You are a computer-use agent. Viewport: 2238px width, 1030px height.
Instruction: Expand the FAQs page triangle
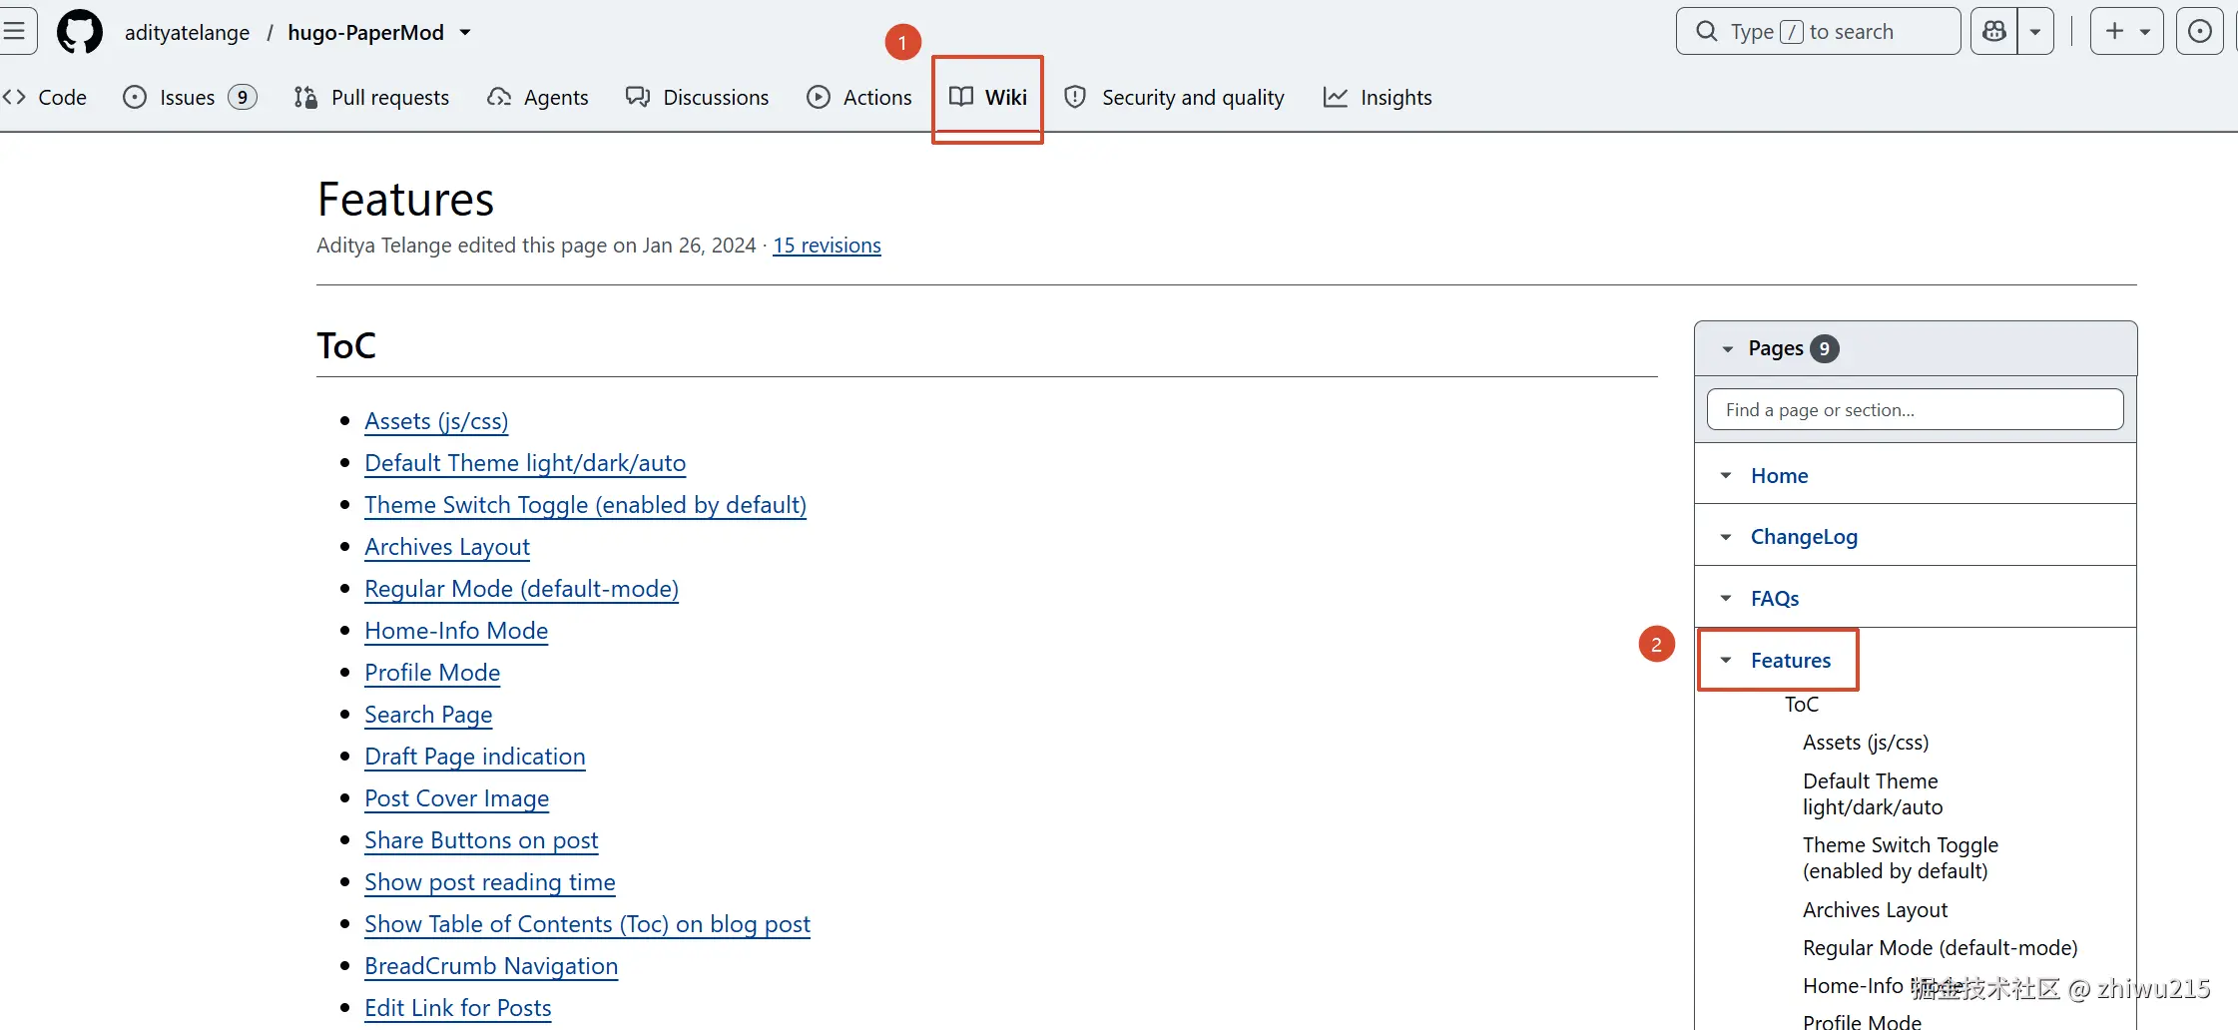tap(1726, 599)
